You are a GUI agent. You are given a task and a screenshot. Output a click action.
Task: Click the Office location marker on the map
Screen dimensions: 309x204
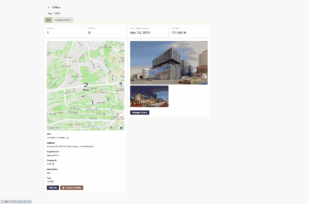[86, 86]
